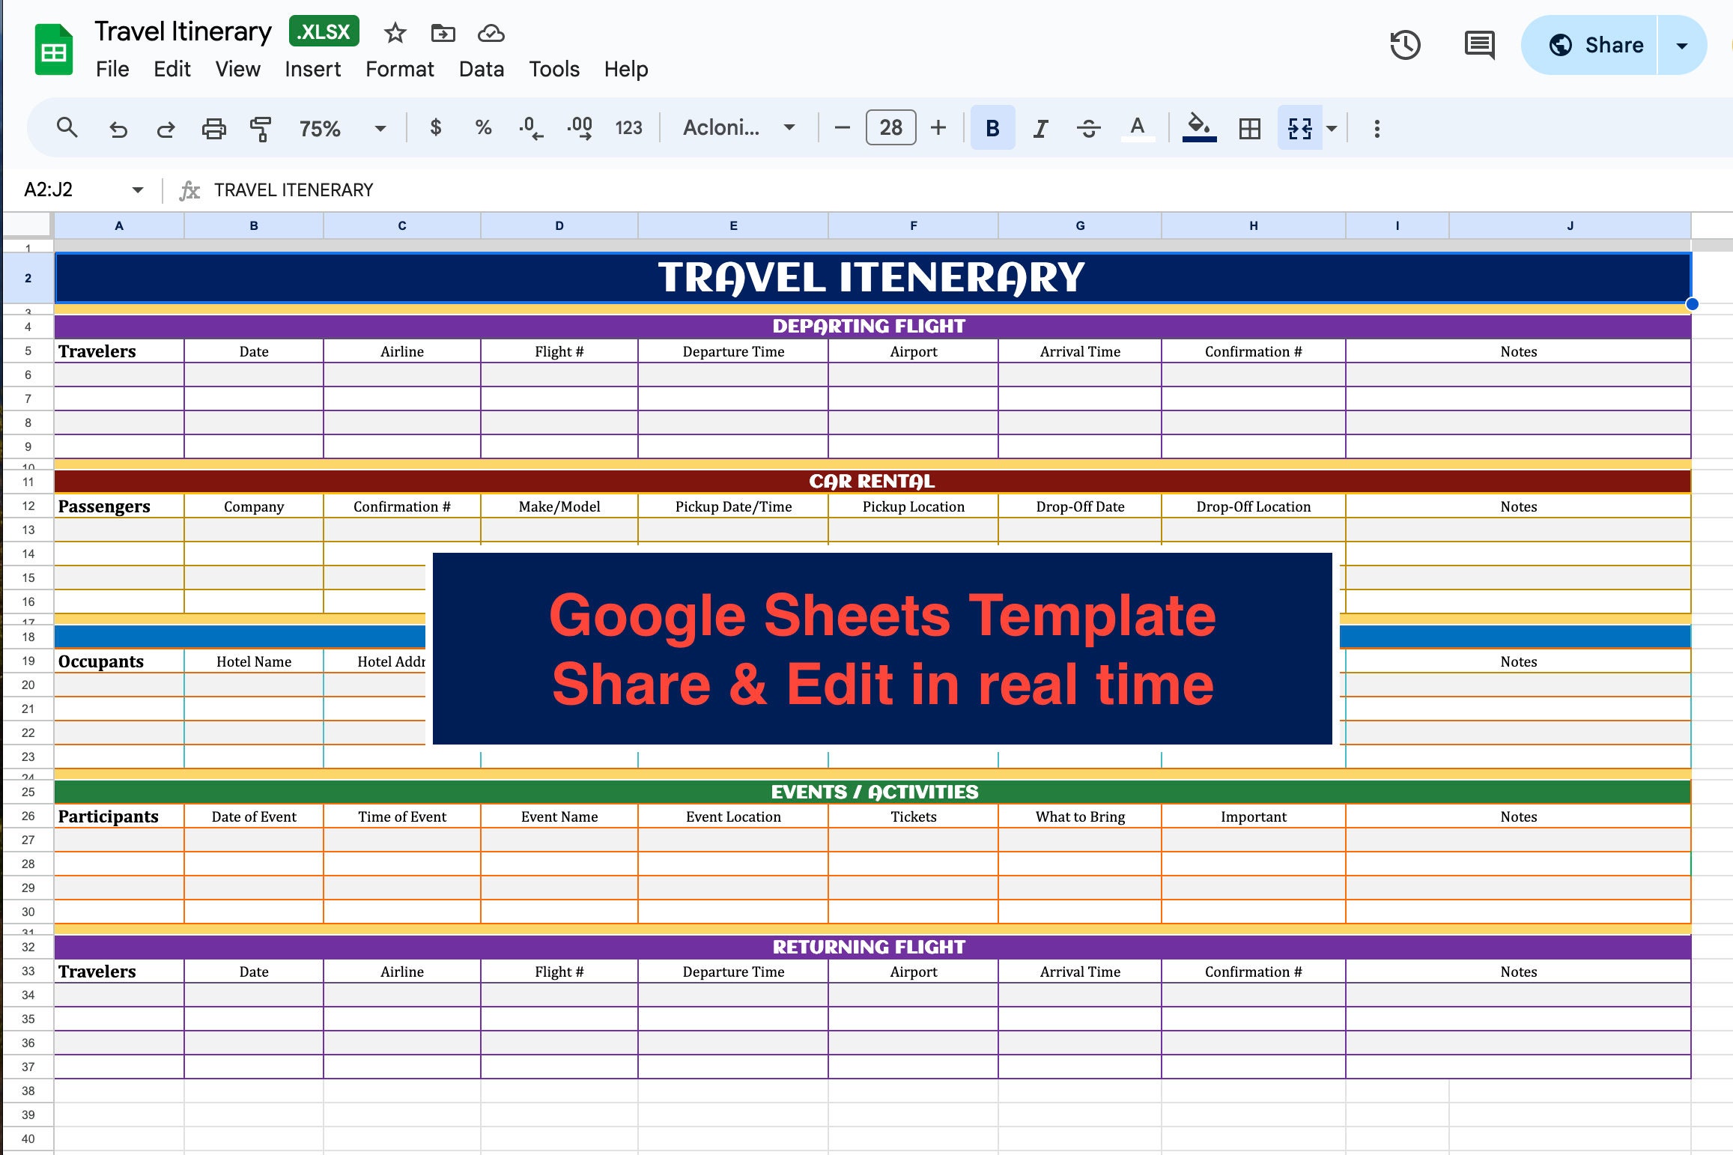The height and width of the screenshot is (1155, 1733).
Task: Open version history
Action: (x=1406, y=45)
